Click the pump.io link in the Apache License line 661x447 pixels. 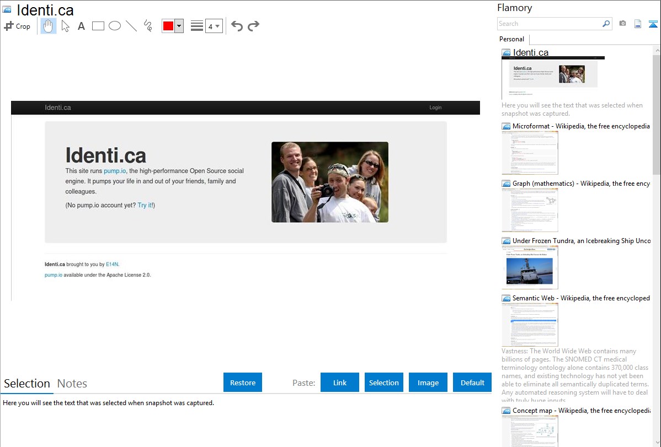[x=54, y=274]
